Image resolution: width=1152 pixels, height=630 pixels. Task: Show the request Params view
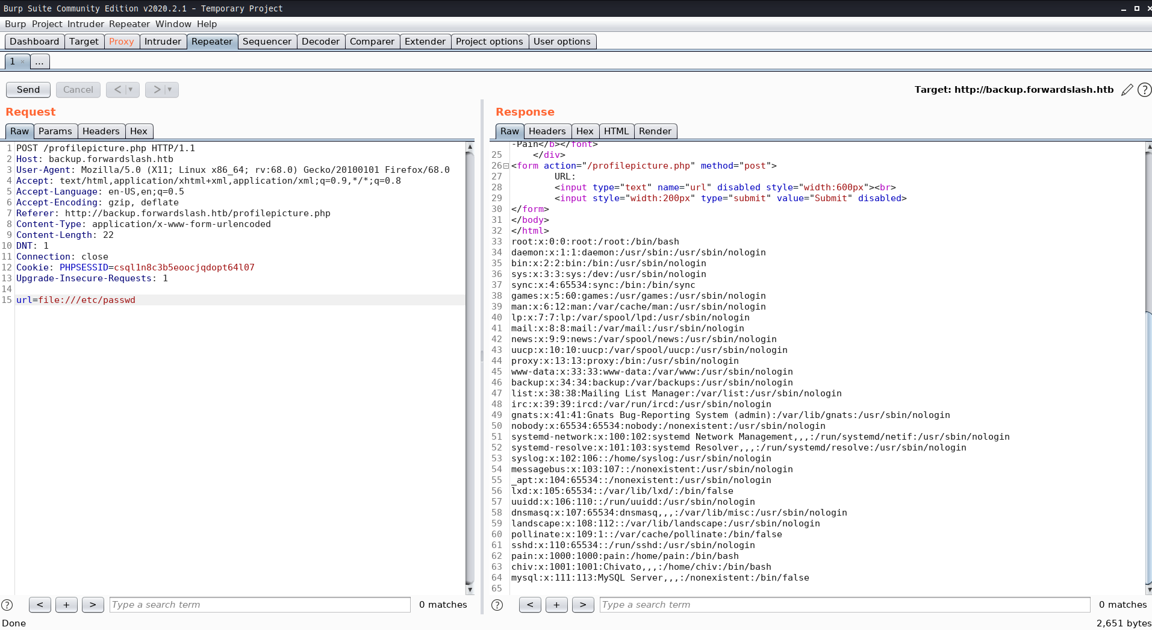pyautogui.click(x=55, y=131)
